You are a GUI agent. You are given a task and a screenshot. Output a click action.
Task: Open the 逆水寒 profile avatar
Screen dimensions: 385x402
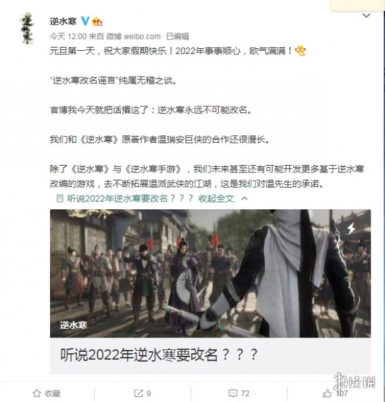(x=27, y=28)
